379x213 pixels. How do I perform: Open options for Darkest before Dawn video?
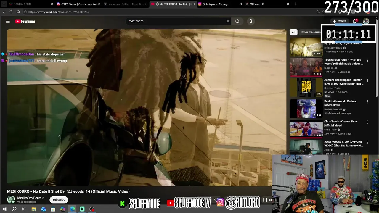click(367, 102)
